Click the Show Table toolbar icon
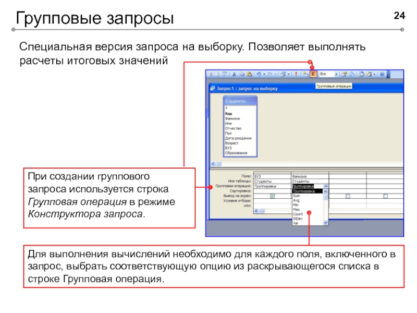This screenshot has height=313, width=417. tap(305, 74)
